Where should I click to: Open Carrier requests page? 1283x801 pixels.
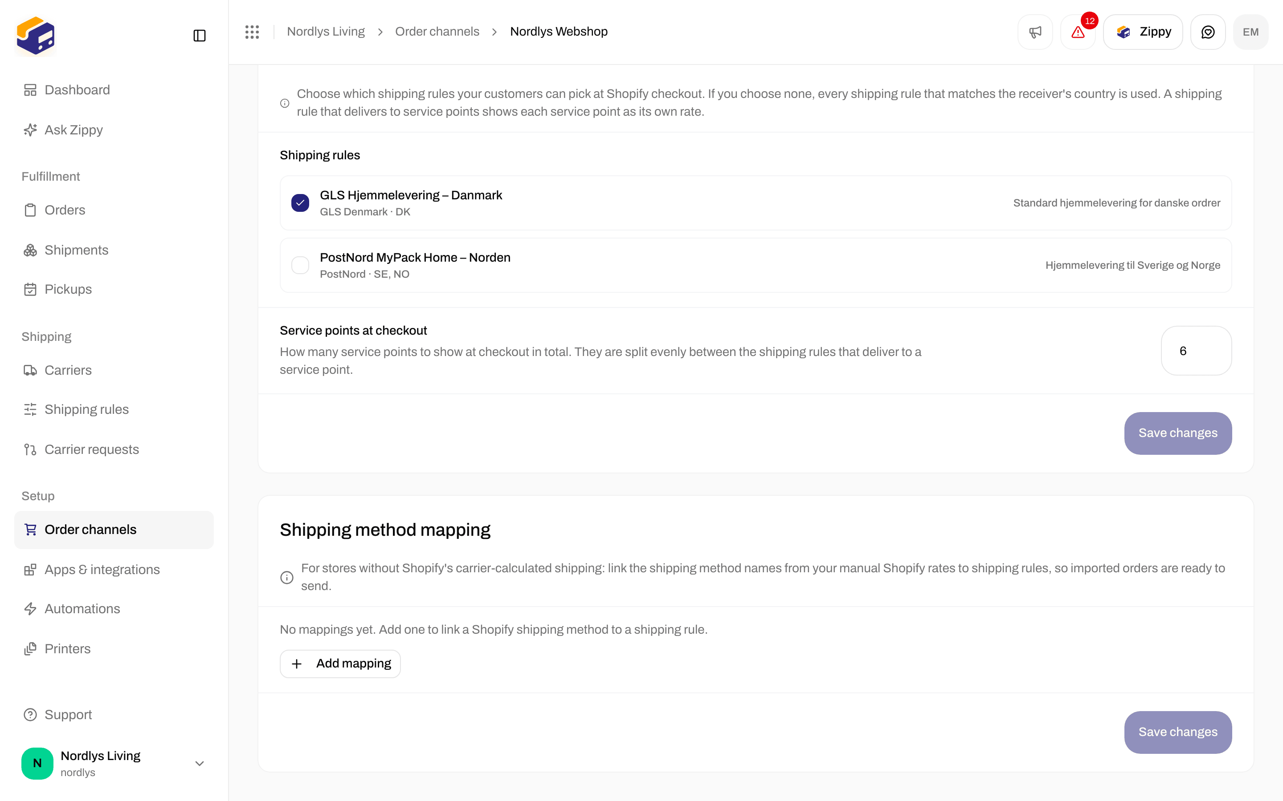(114, 450)
